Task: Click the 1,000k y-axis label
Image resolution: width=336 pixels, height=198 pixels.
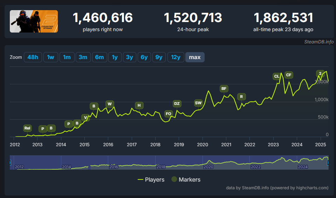Action: pyautogui.click(x=321, y=100)
